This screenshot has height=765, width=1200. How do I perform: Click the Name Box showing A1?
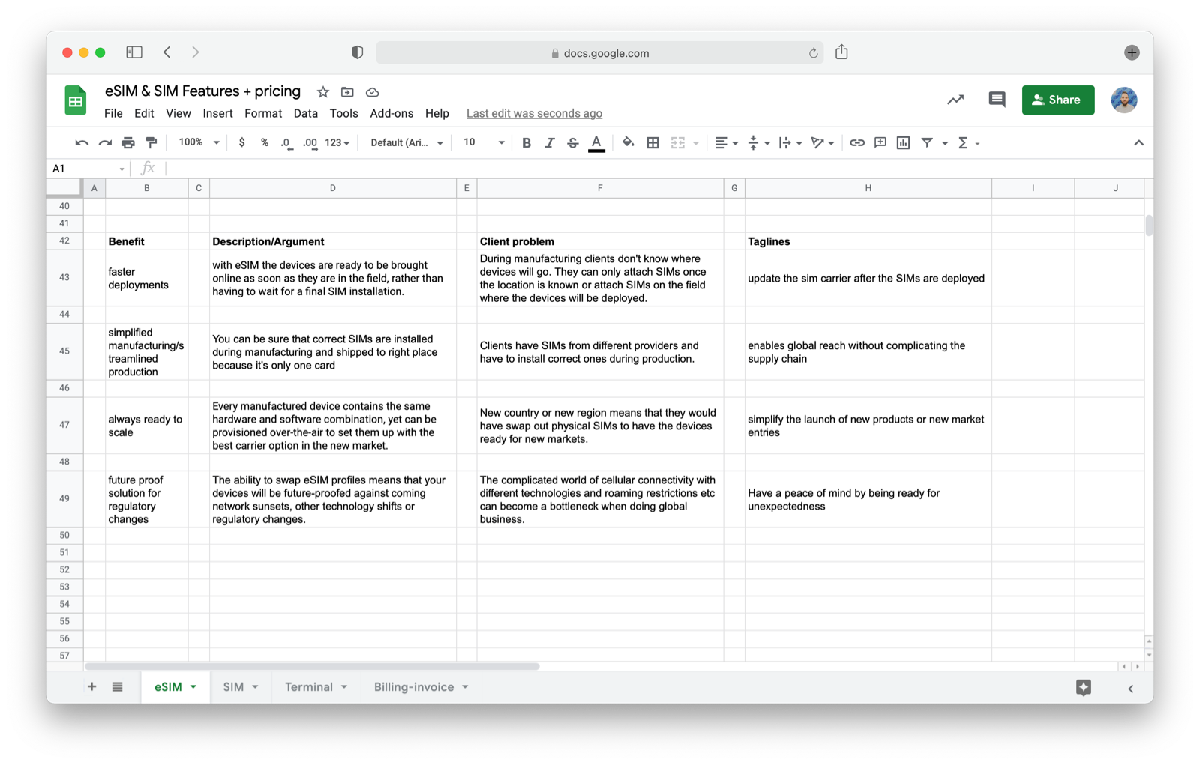[87, 169]
